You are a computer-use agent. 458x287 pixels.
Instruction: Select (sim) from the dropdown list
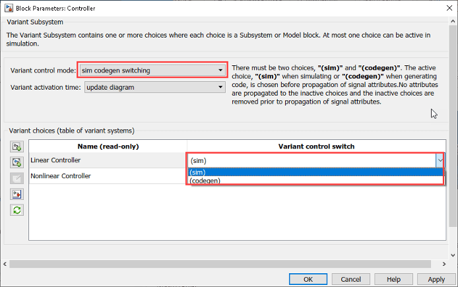pyautogui.click(x=315, y=172)
